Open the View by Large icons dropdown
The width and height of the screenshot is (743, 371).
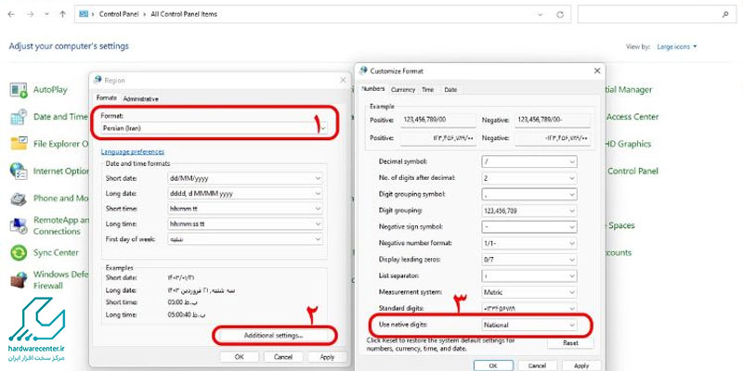[677, 47]
